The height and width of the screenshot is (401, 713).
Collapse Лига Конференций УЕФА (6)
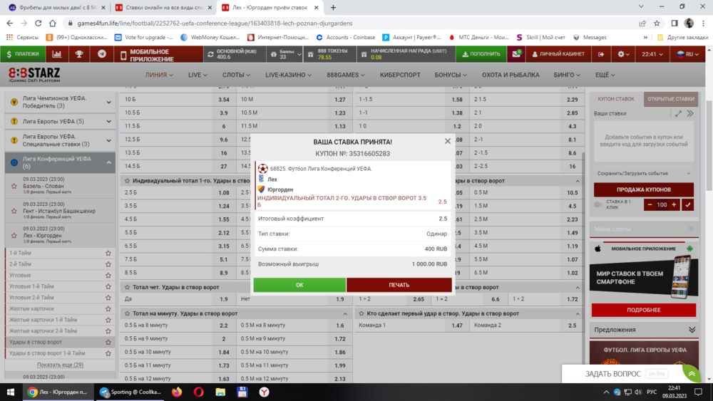[108, 162]
